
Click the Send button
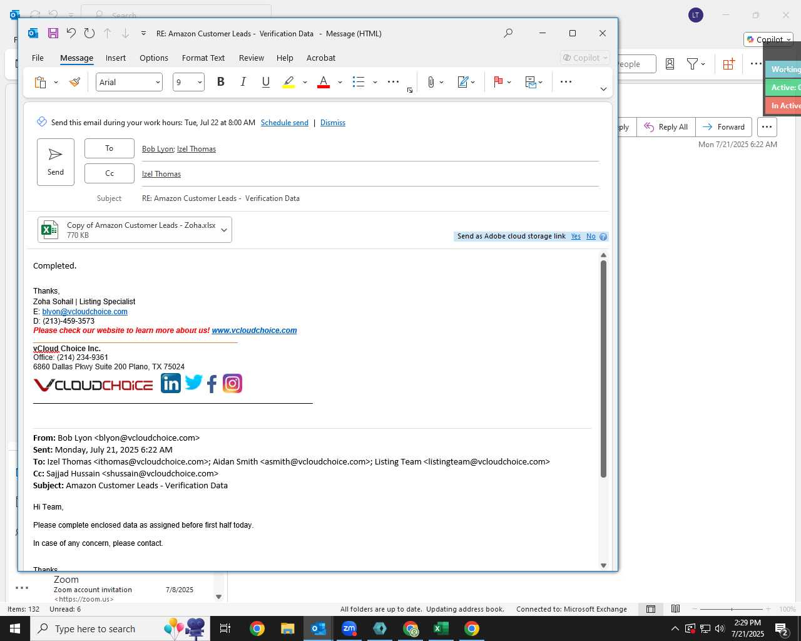pos(56,162)
